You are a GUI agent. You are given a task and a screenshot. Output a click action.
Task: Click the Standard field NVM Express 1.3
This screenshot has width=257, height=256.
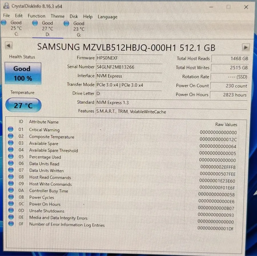(171, 103)
